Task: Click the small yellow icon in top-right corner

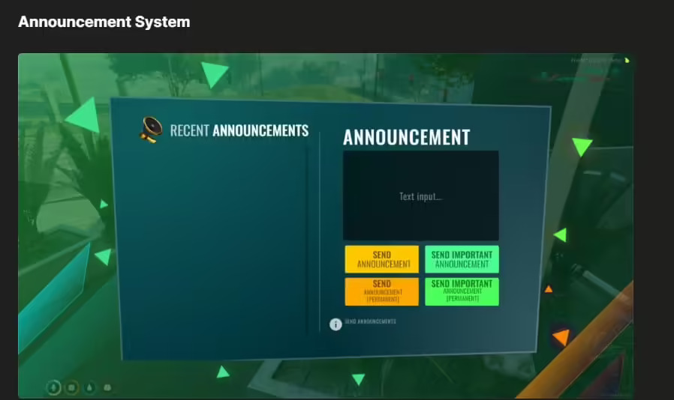Action: point(627,60)
